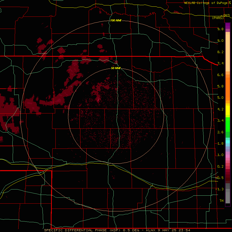Select the 4.2 value on color scale
This screenshot has width=232, height=232.
220,109
